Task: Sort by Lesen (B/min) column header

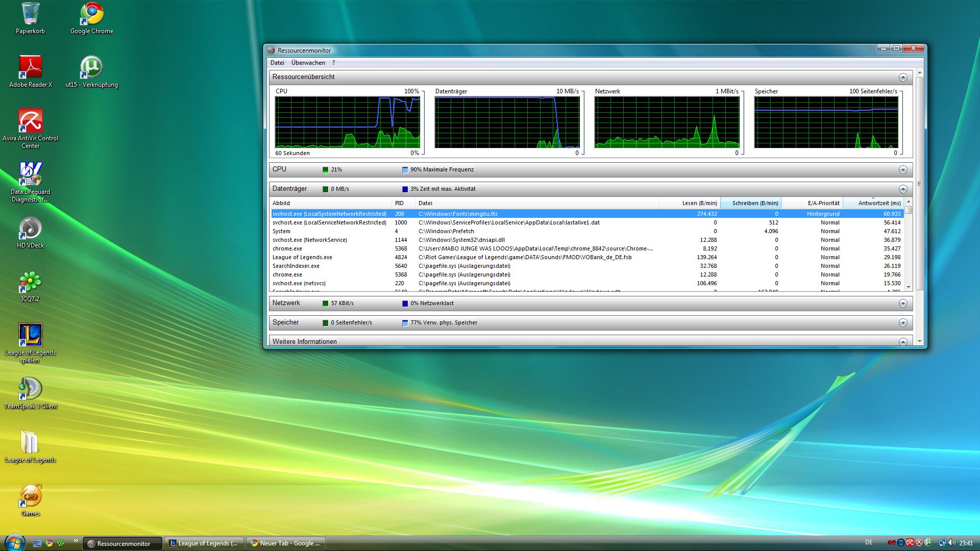Action: (x=690, y=203)
